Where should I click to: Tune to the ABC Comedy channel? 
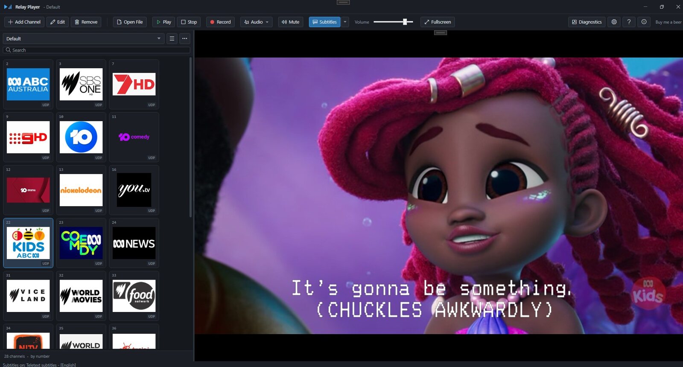coord(81,243)
